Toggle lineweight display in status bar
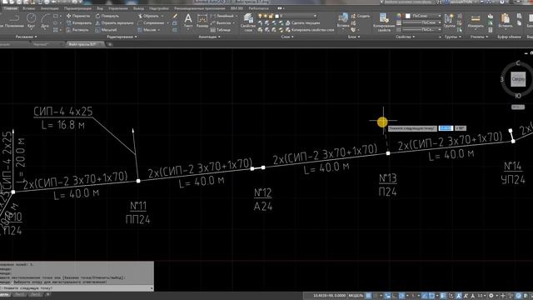This screenshot has width=533, height=300. pyautogui.click(x=442, y=296)
